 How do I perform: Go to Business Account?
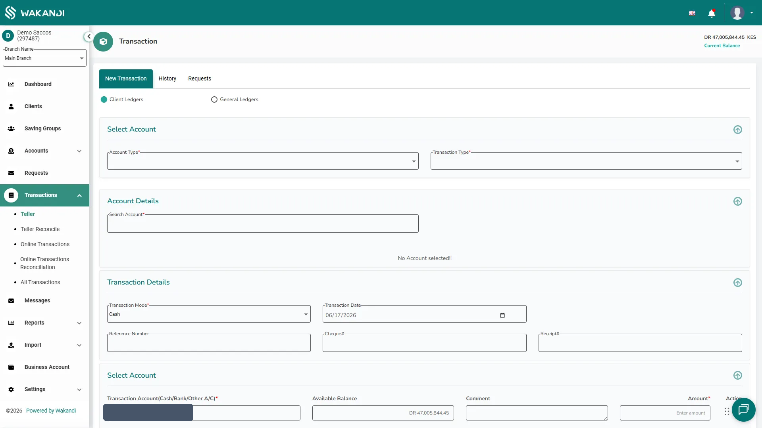(47, 367)
